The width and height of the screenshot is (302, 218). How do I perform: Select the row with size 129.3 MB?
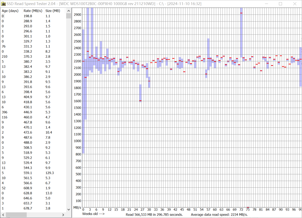click(x=33, y=173)
